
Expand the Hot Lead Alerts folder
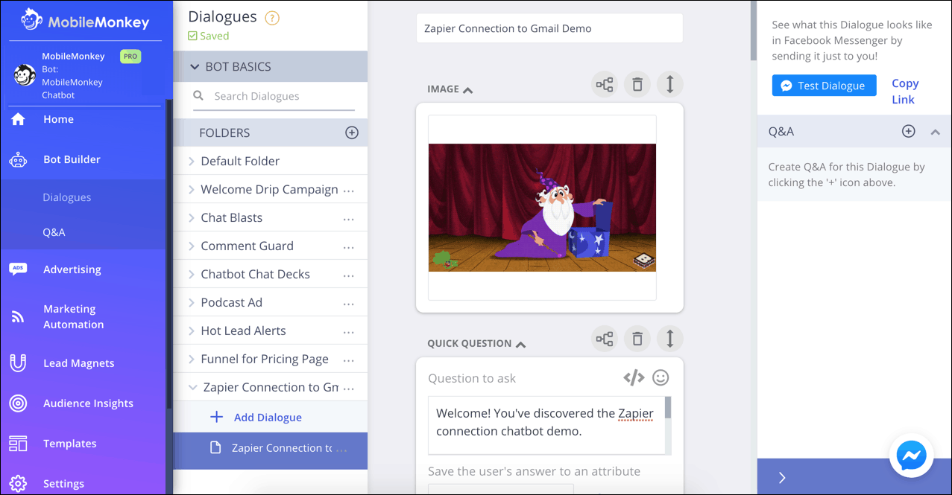[x=192, y=330]
